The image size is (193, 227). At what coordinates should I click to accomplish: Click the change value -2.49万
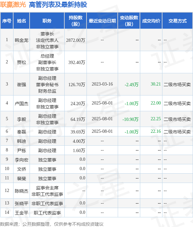click(132, 84)
